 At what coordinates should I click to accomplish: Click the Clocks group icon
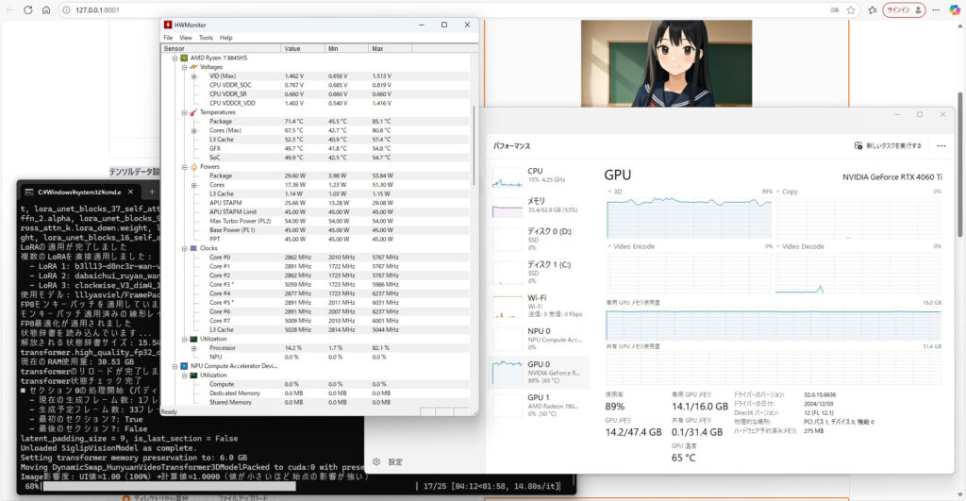click(x=193, y=248)
